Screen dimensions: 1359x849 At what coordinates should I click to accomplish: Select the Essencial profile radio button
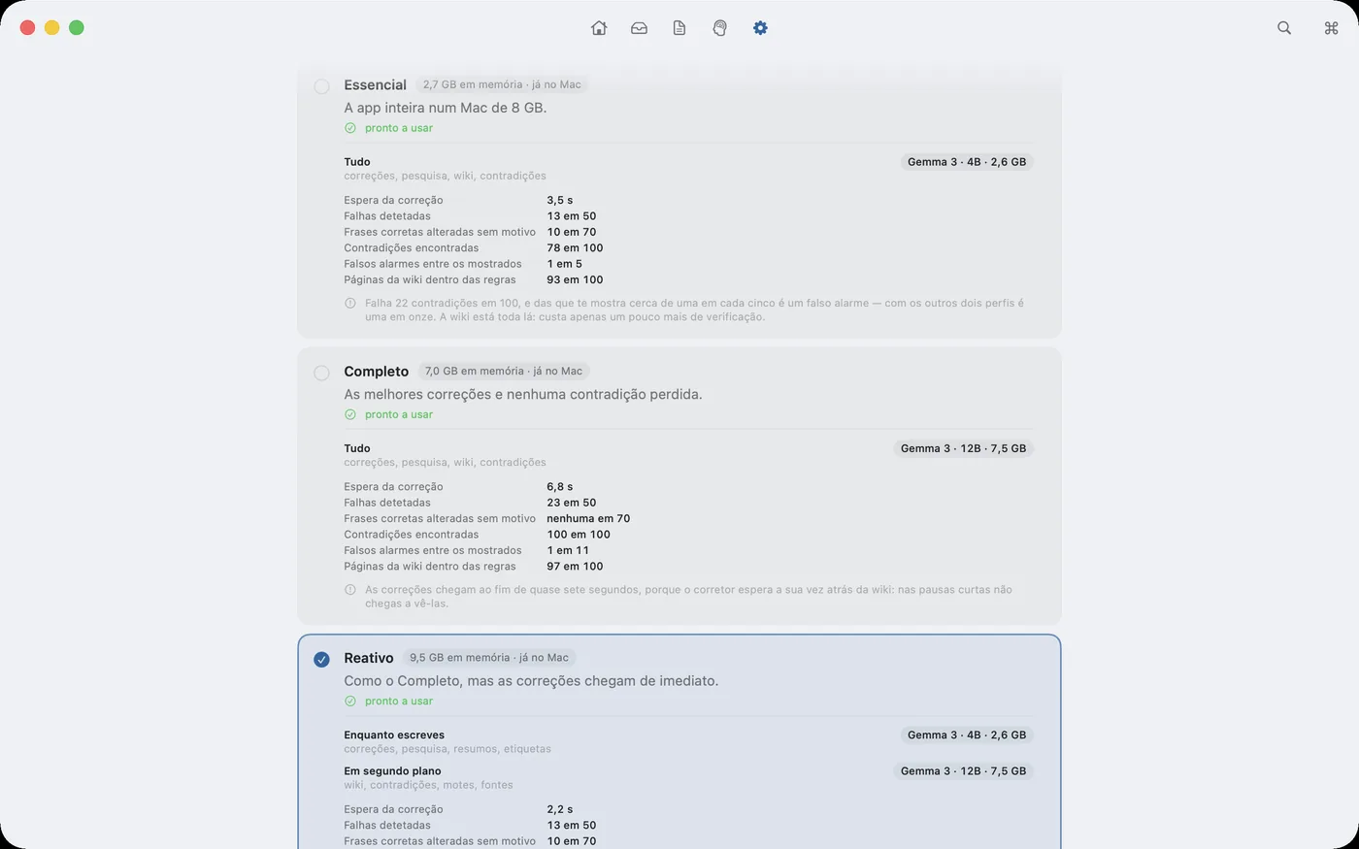321,86
